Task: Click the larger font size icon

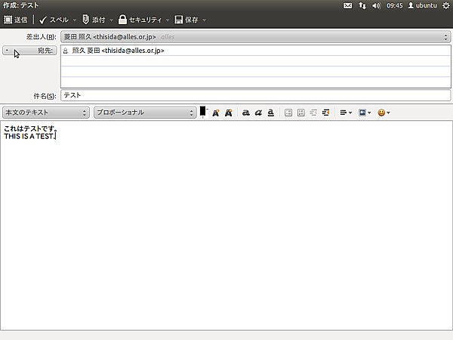Action: (229, 113)
